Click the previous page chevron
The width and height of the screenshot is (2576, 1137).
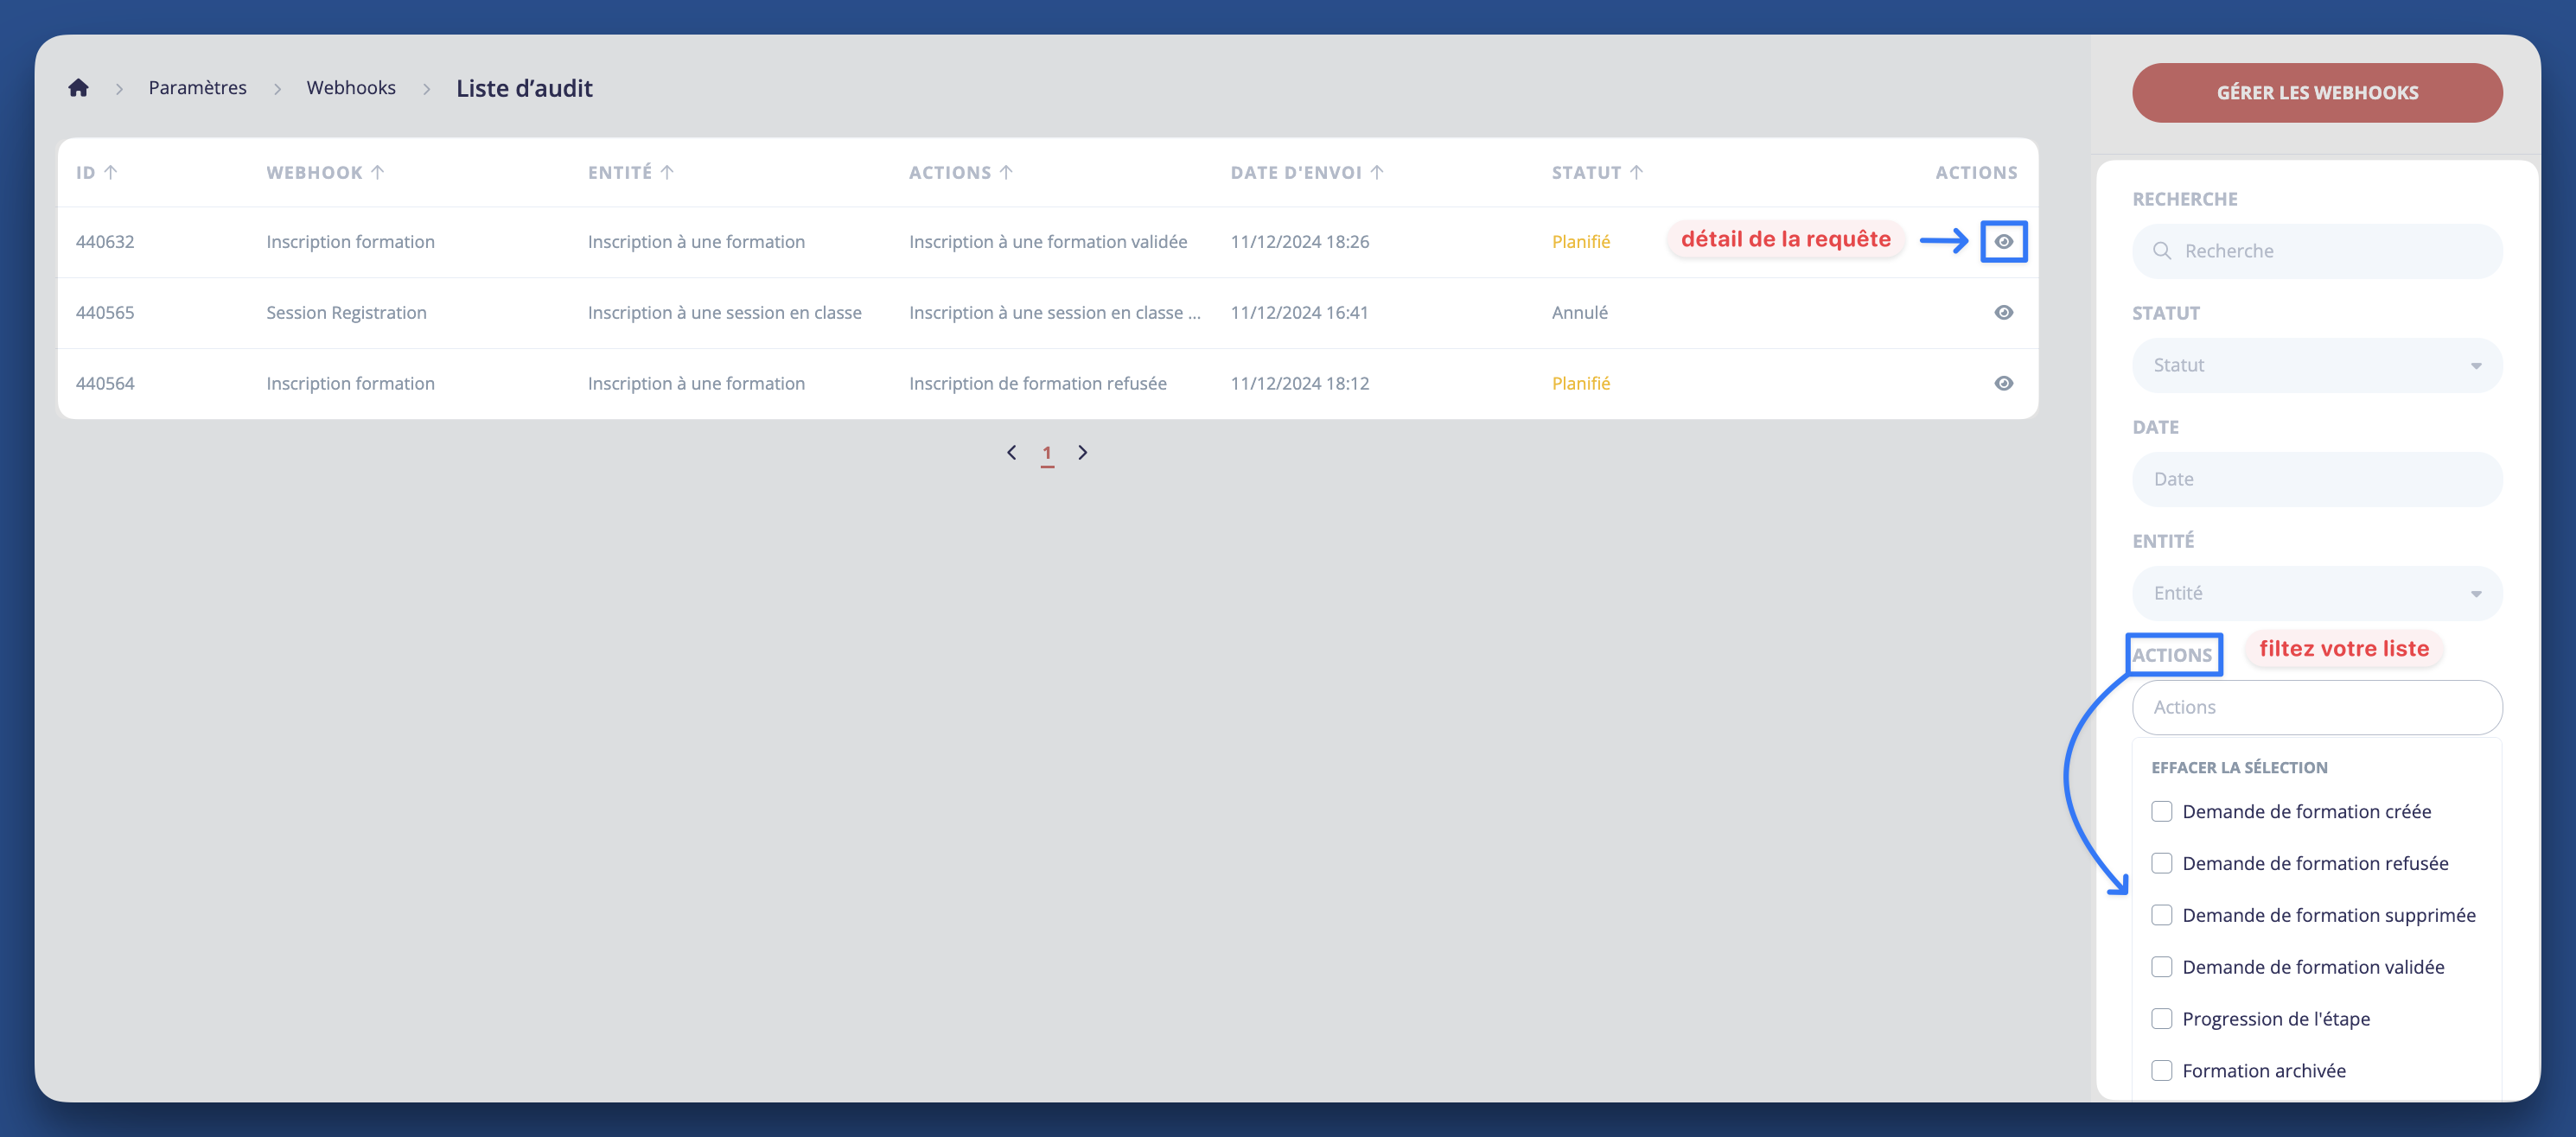1012,452
